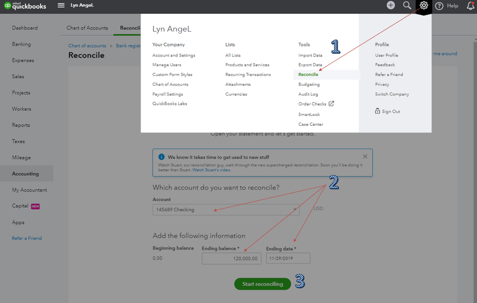The width and height of the screenshot is (477, 303).
Task: Open Attachments list
Action: [238, 84]
